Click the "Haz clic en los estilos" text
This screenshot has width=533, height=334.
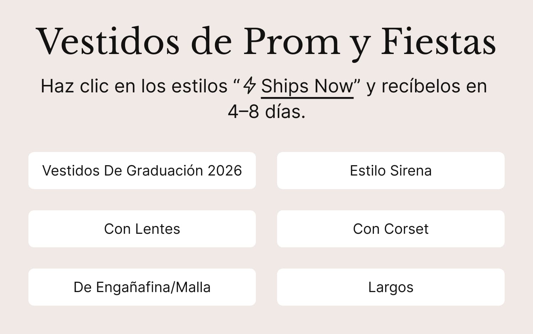(x=134, y=86)
